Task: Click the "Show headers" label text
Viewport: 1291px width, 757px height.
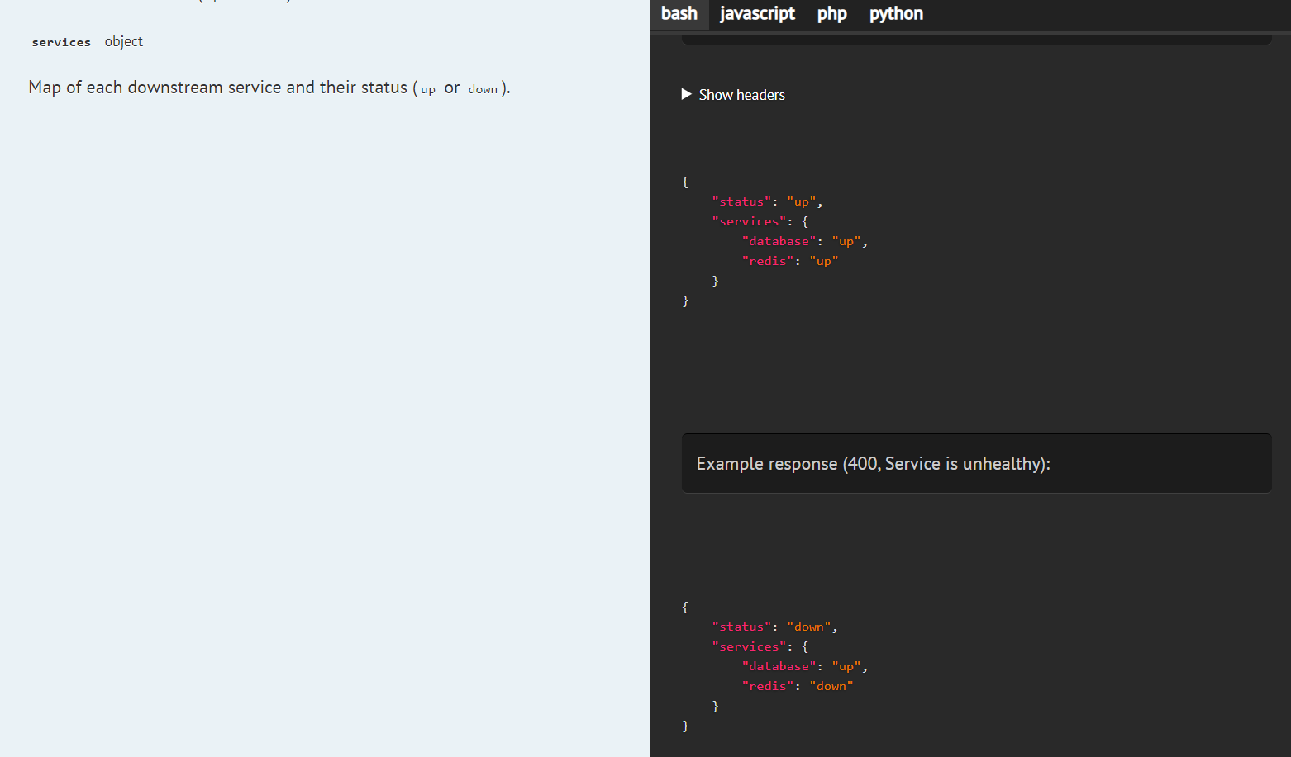Action: coord(741,95)
